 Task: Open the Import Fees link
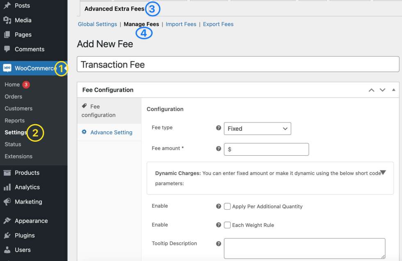click(x=181, y=24)
